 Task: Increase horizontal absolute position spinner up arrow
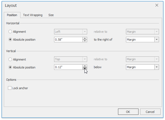pyautogui.click(x=85, y=38)
